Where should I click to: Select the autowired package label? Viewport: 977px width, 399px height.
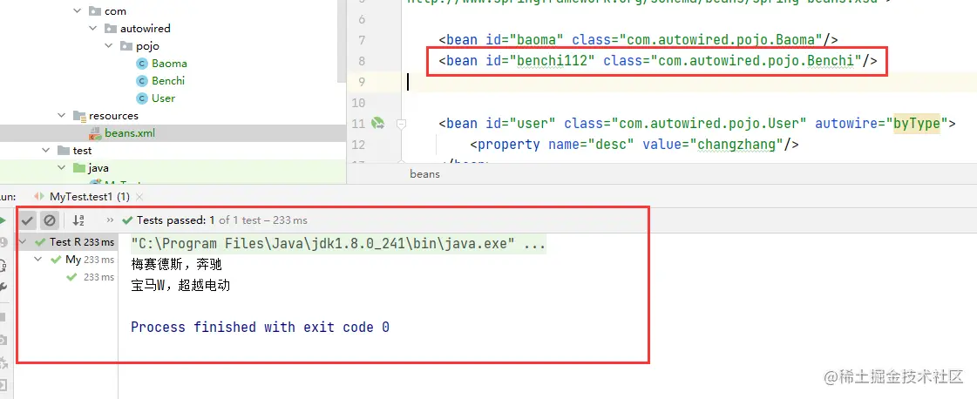(146, 29)
